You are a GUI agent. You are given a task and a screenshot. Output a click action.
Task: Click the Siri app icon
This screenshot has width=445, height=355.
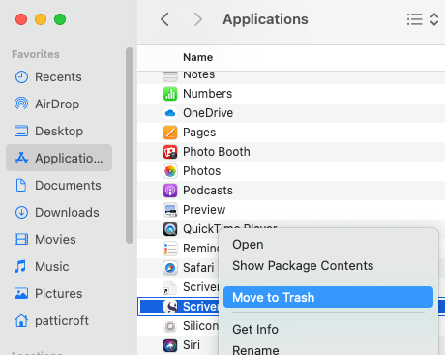point(170,345)
